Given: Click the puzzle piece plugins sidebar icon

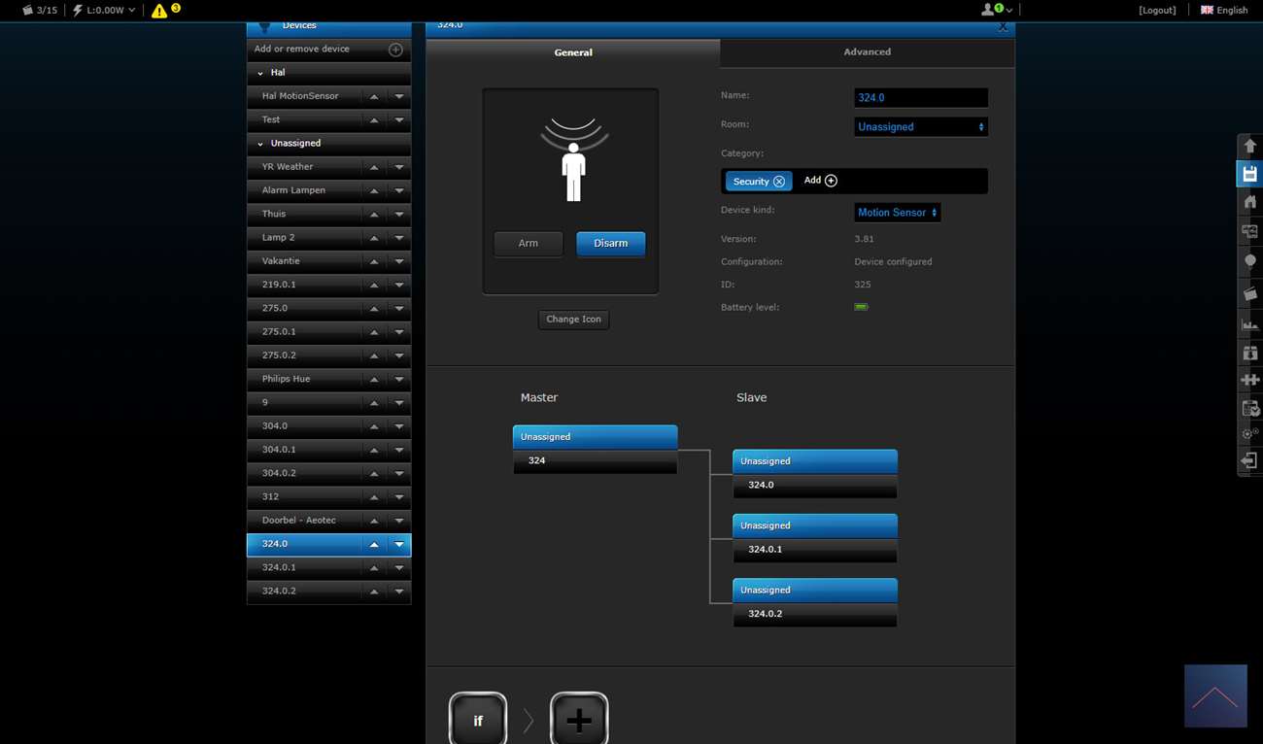Looking at the screenshot, I should click(x=1249, y=380).
